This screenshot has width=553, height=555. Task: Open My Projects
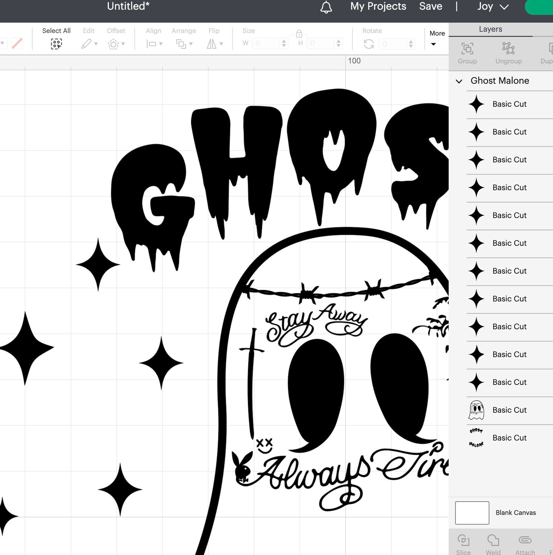tap(378, 6)
